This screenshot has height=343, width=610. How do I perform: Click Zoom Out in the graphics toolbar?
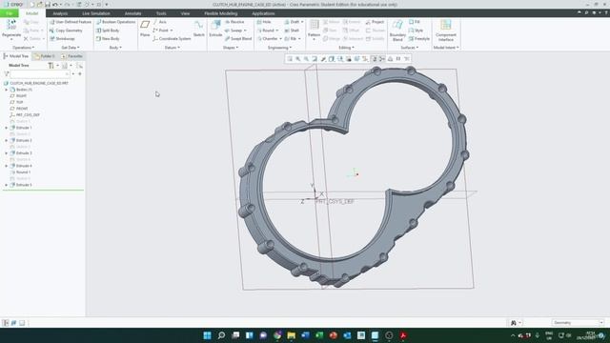pos(306,59)
